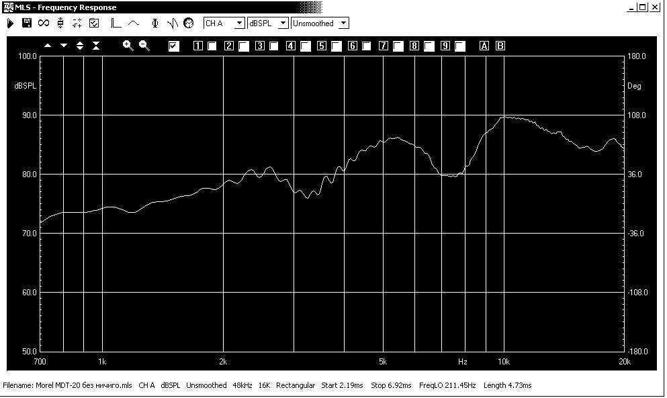Image resolution: width=667 pixels, height=398 pixels.
Task: Click 'FreqLO 211.45Hz' status entry
Action: [x=447, y=385]
